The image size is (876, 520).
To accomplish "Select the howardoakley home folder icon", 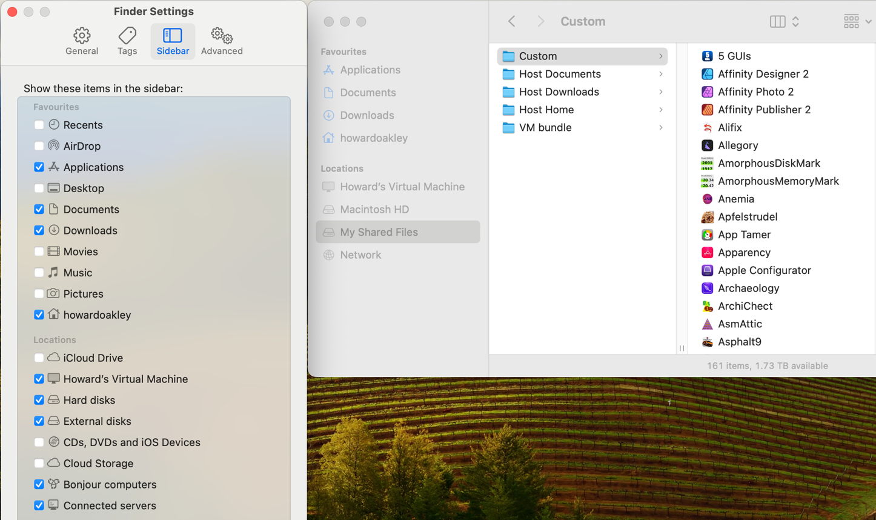I will pyautogui.click(x=328, y=138).
